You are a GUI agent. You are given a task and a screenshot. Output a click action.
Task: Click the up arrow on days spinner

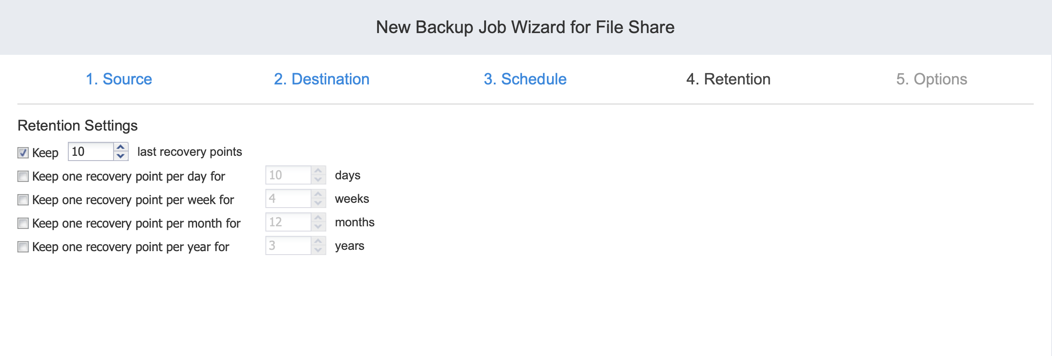coord(318,171)
